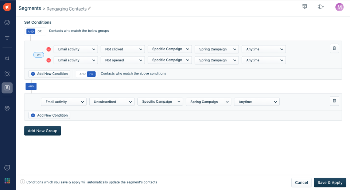Click text 'Contacts who match the above conditions'
The height and width of the screenshot is (190, 350).
click(x=133, y=73)
